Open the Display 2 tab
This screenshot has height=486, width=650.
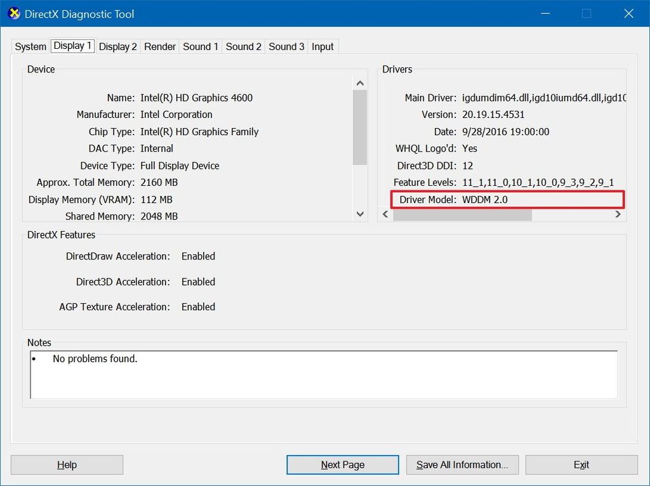tap(117, 46)
